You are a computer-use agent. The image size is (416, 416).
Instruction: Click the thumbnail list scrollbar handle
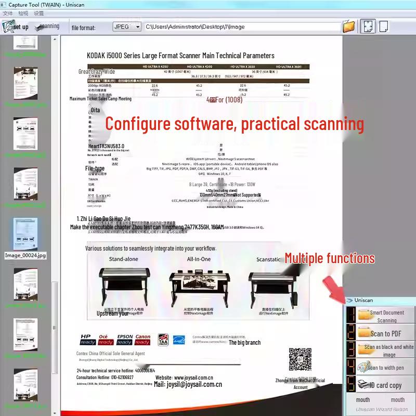tap(55, 328)
